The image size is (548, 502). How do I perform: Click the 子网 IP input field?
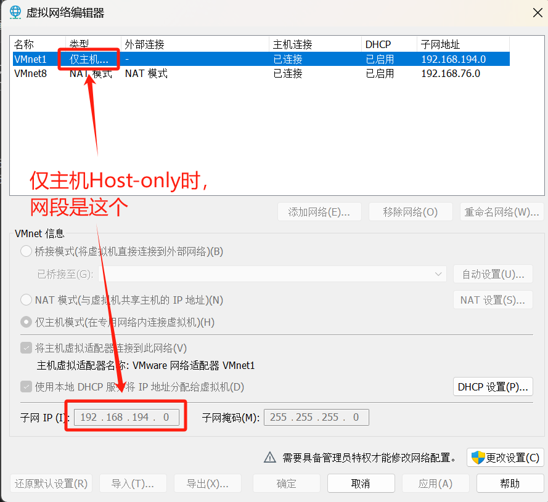[x=126, y=417]
